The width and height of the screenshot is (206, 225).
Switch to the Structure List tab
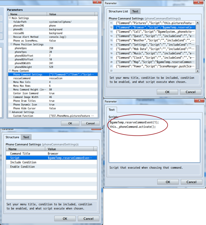coord(118,11)
